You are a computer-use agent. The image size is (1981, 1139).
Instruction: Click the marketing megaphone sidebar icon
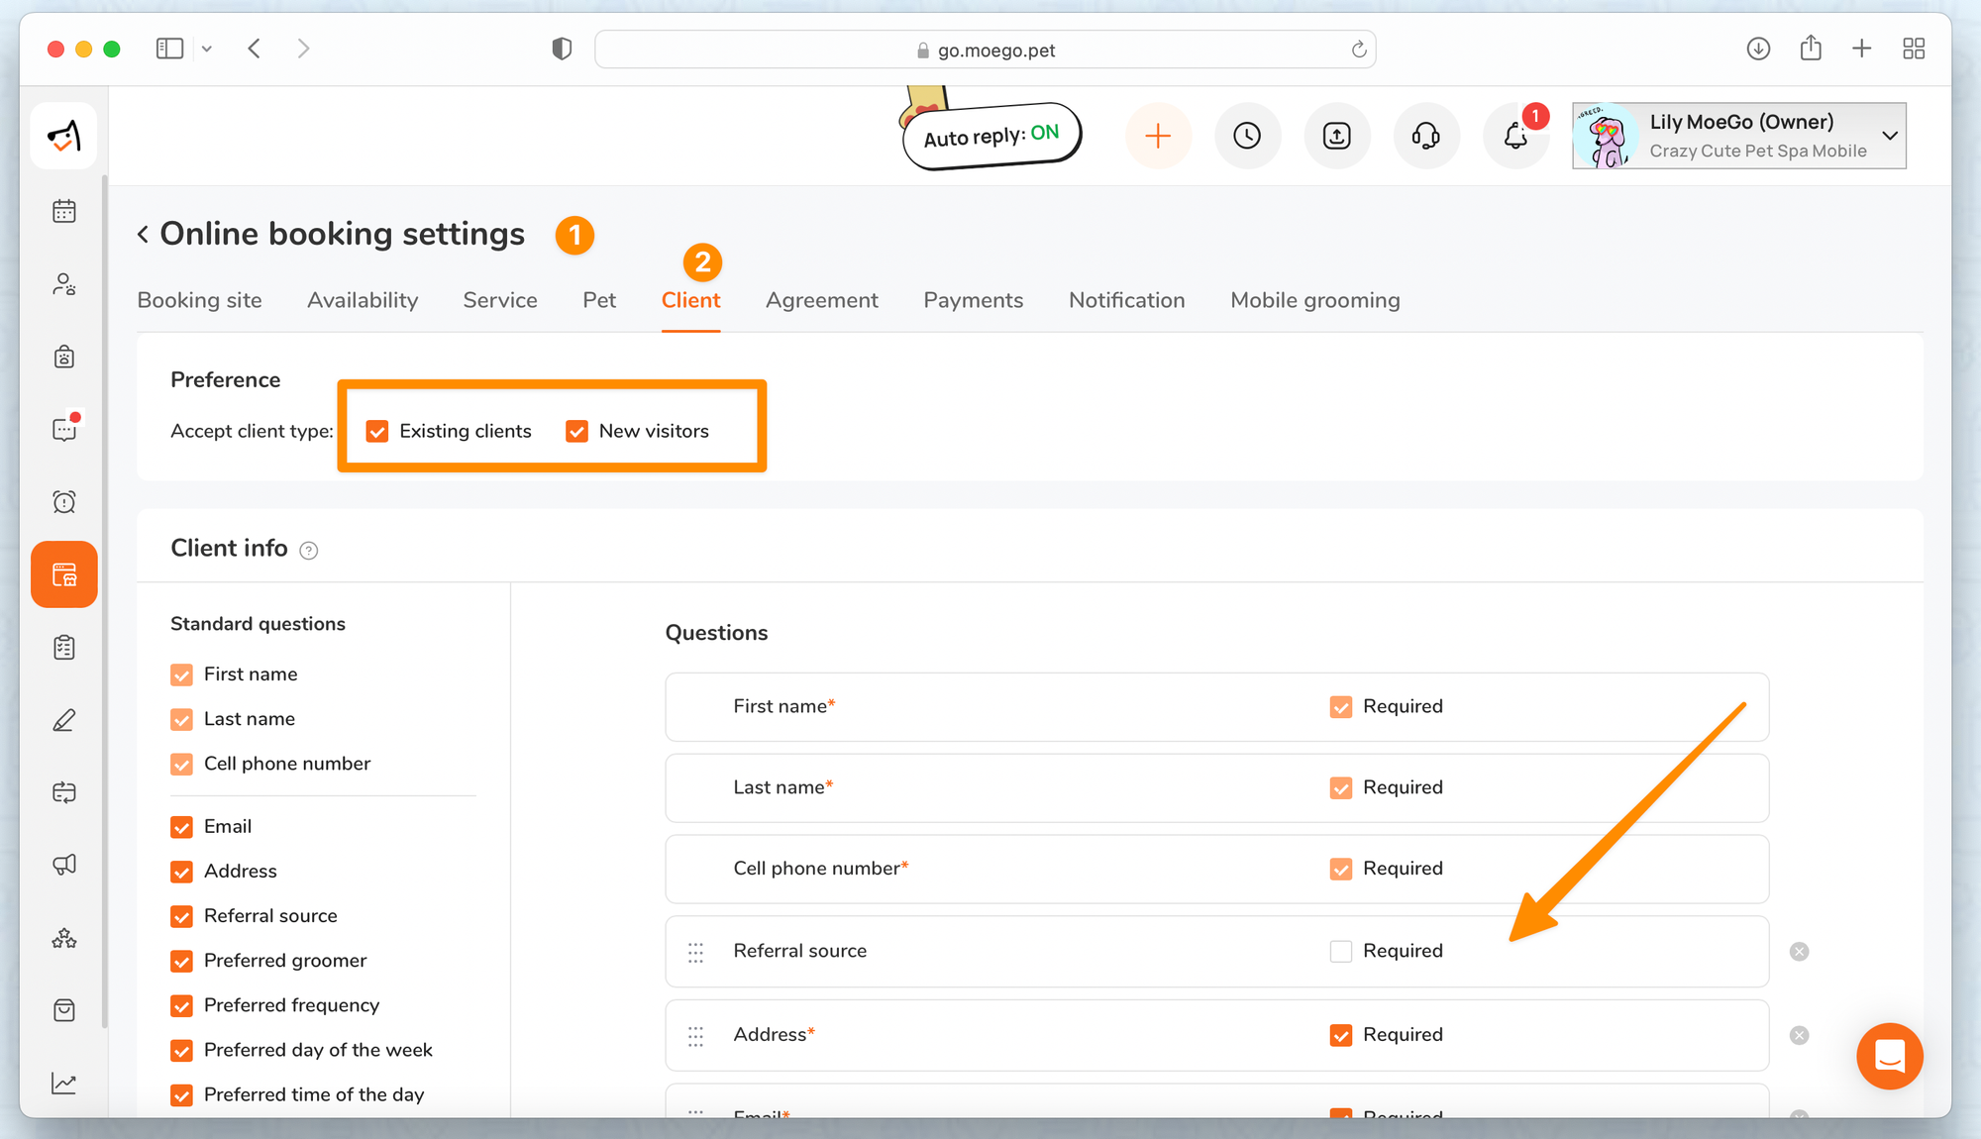click(x=64, y=865)
